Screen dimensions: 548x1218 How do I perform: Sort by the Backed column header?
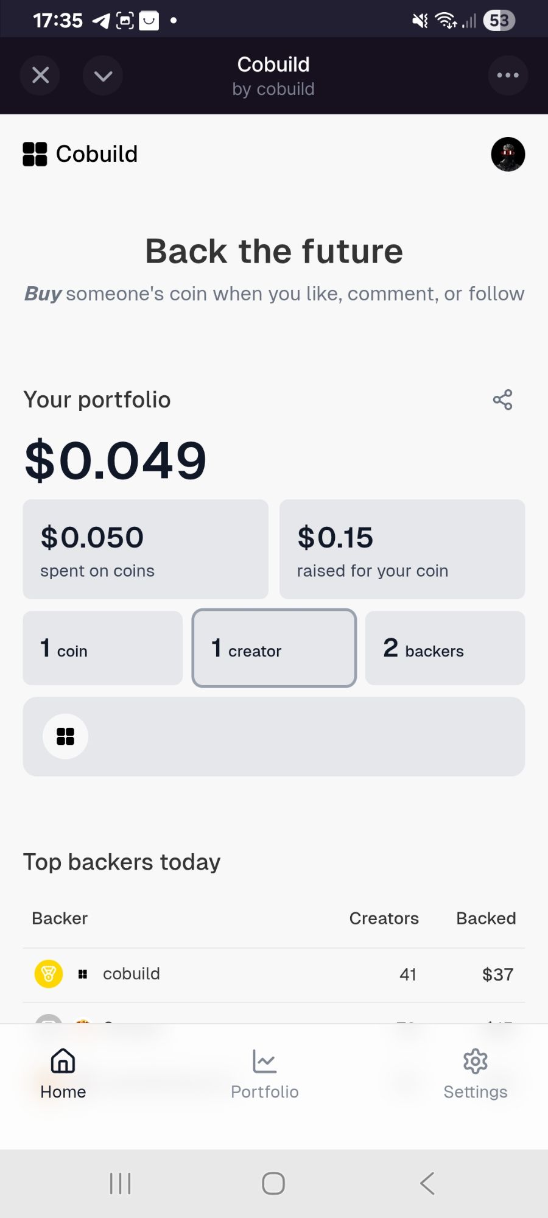486,918
